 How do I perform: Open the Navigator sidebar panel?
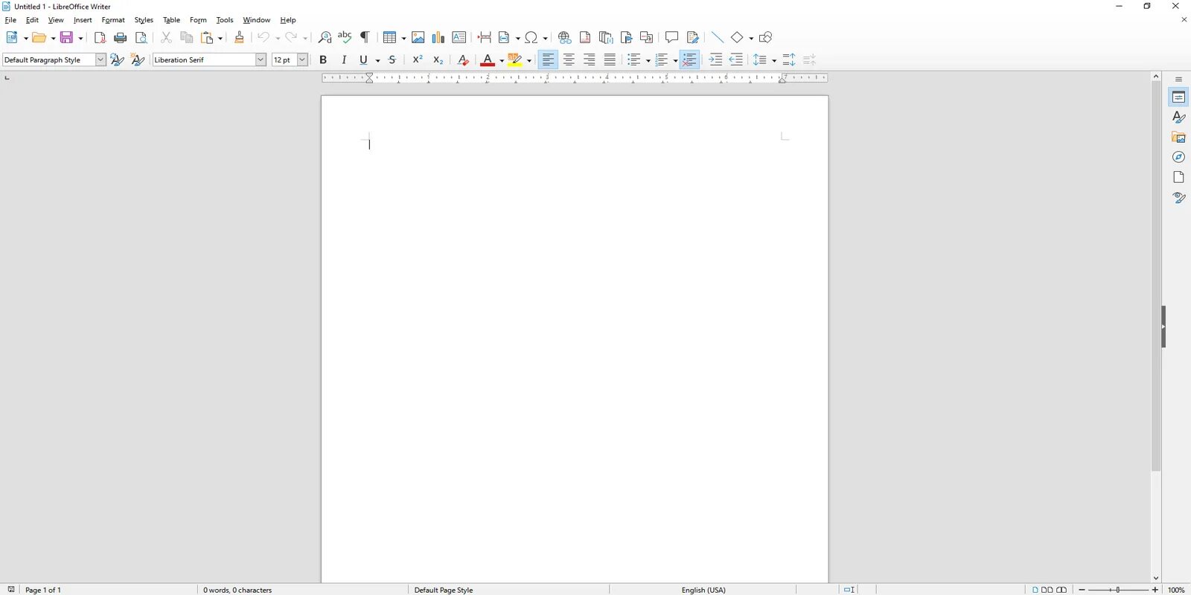pyautogui.click(x=1178, y=157)
